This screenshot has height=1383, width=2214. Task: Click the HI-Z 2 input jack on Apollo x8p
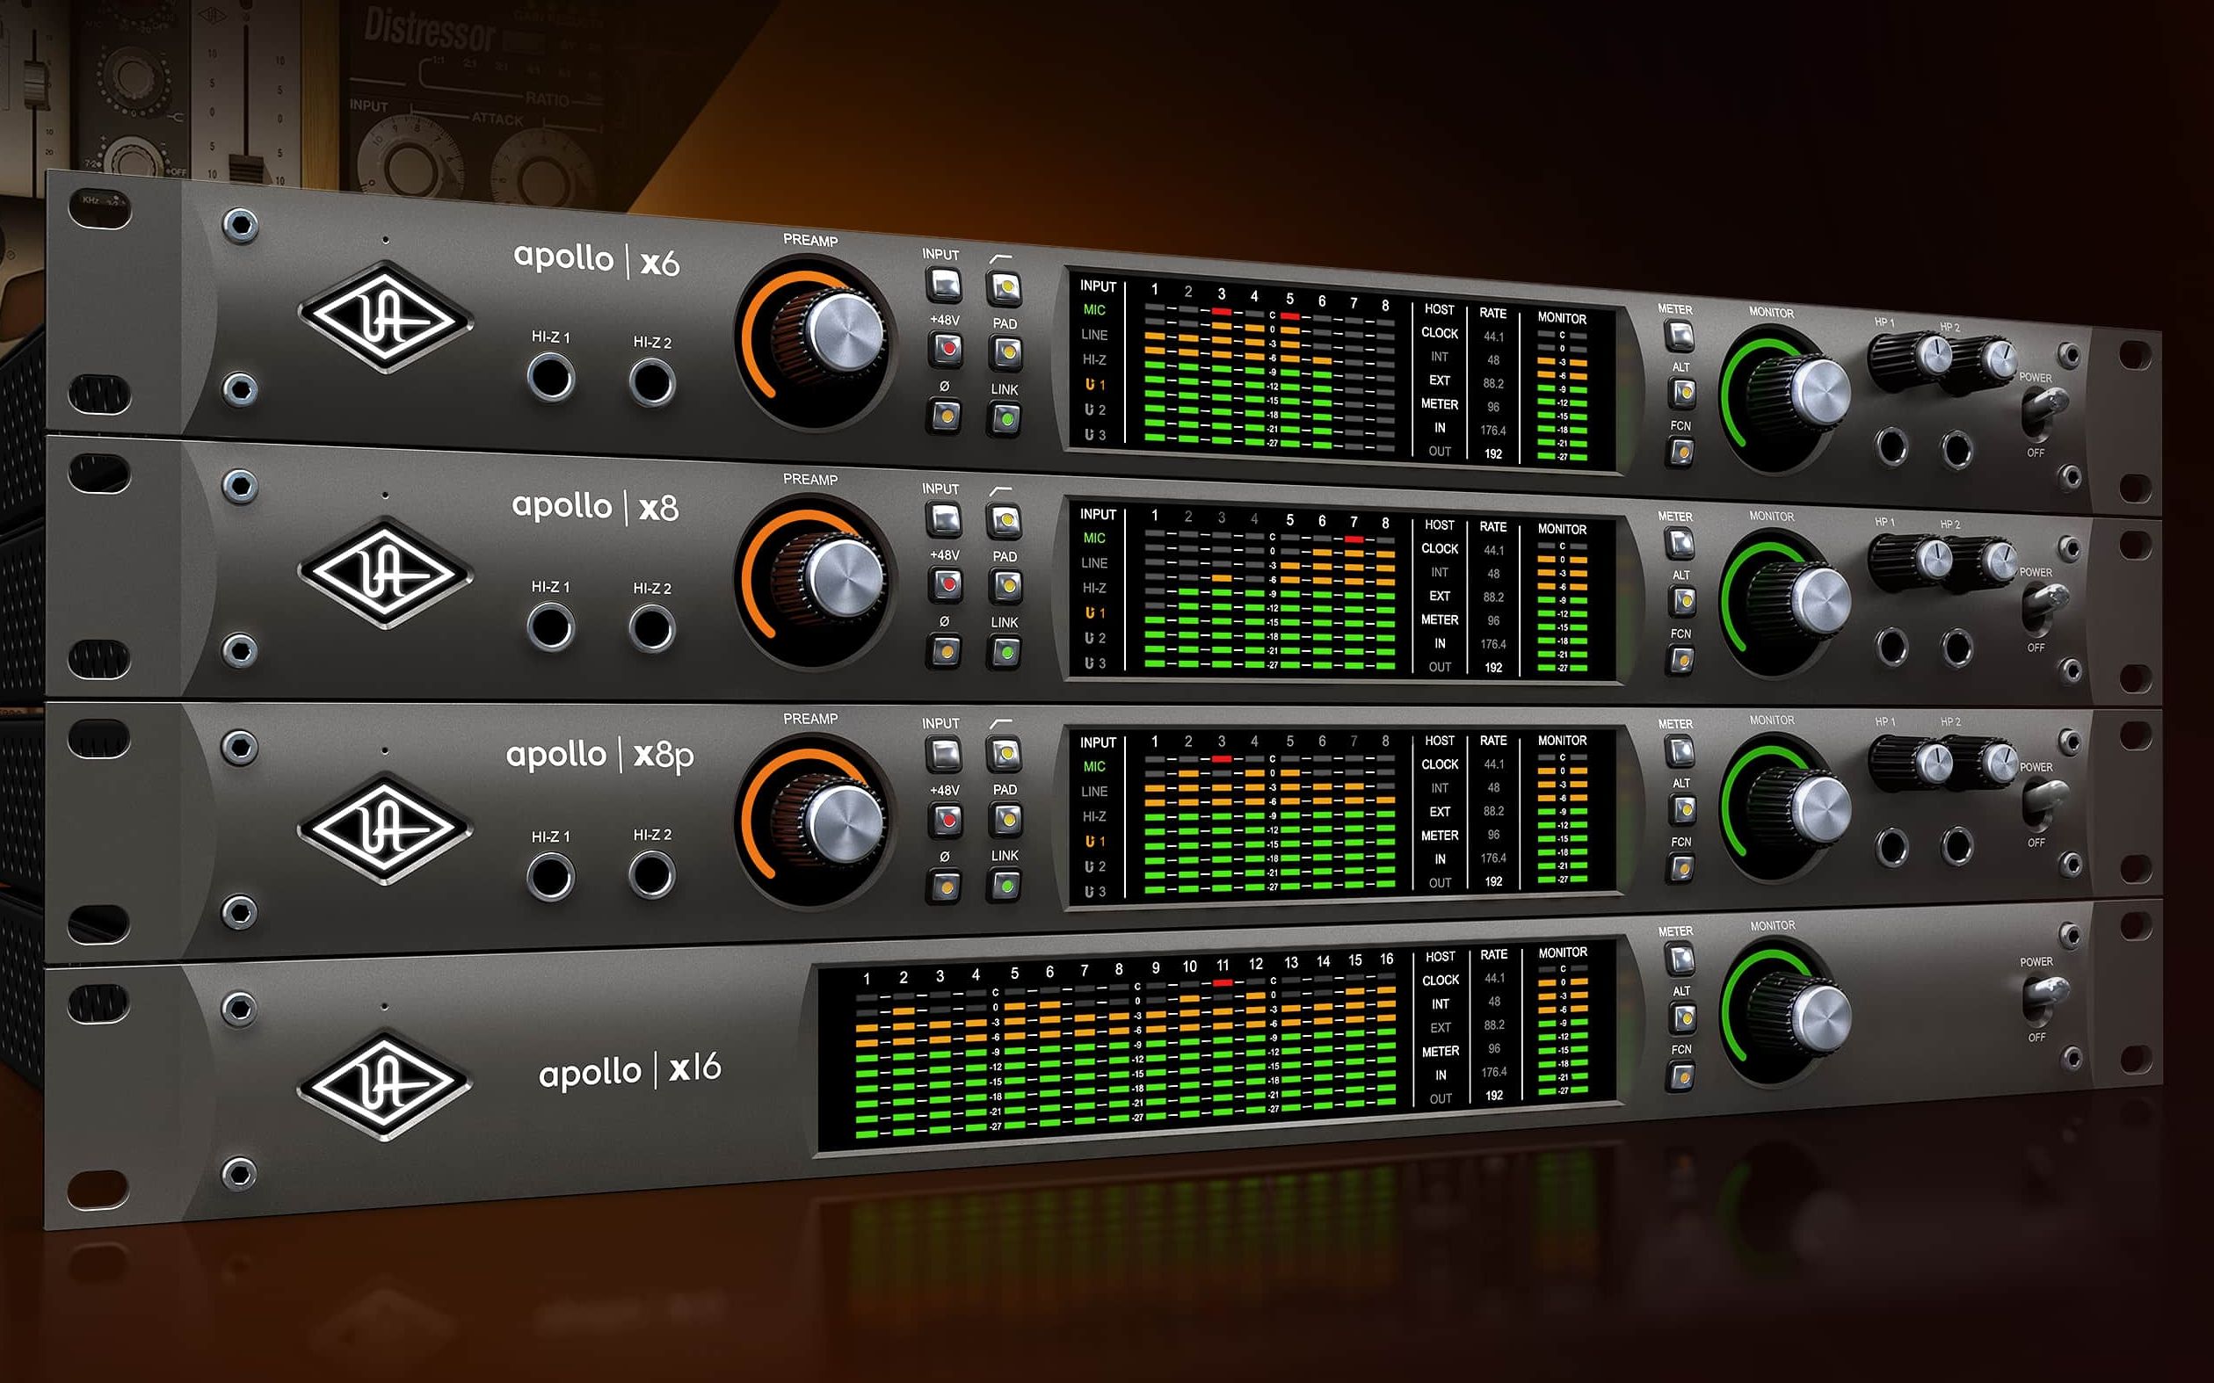[652, 875]
